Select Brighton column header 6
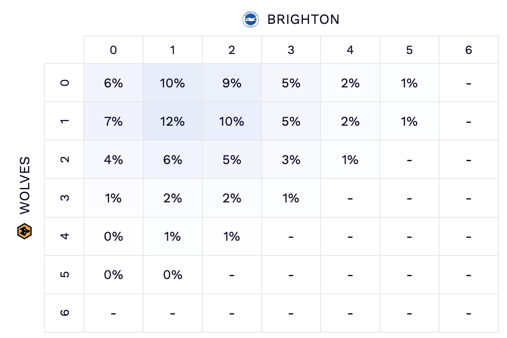Screen dimensions: 507x338 coord(468,50)
